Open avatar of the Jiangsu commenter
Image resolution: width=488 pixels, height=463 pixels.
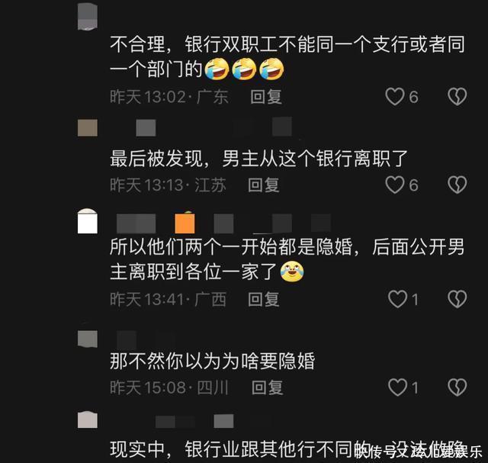point(88,127)
